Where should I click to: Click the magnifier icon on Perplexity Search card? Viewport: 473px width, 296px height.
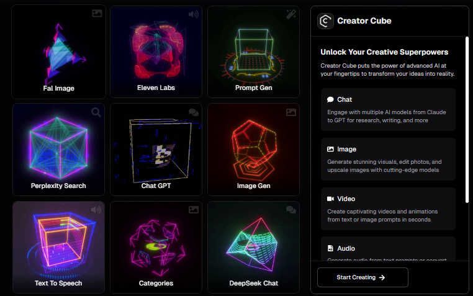96,112
